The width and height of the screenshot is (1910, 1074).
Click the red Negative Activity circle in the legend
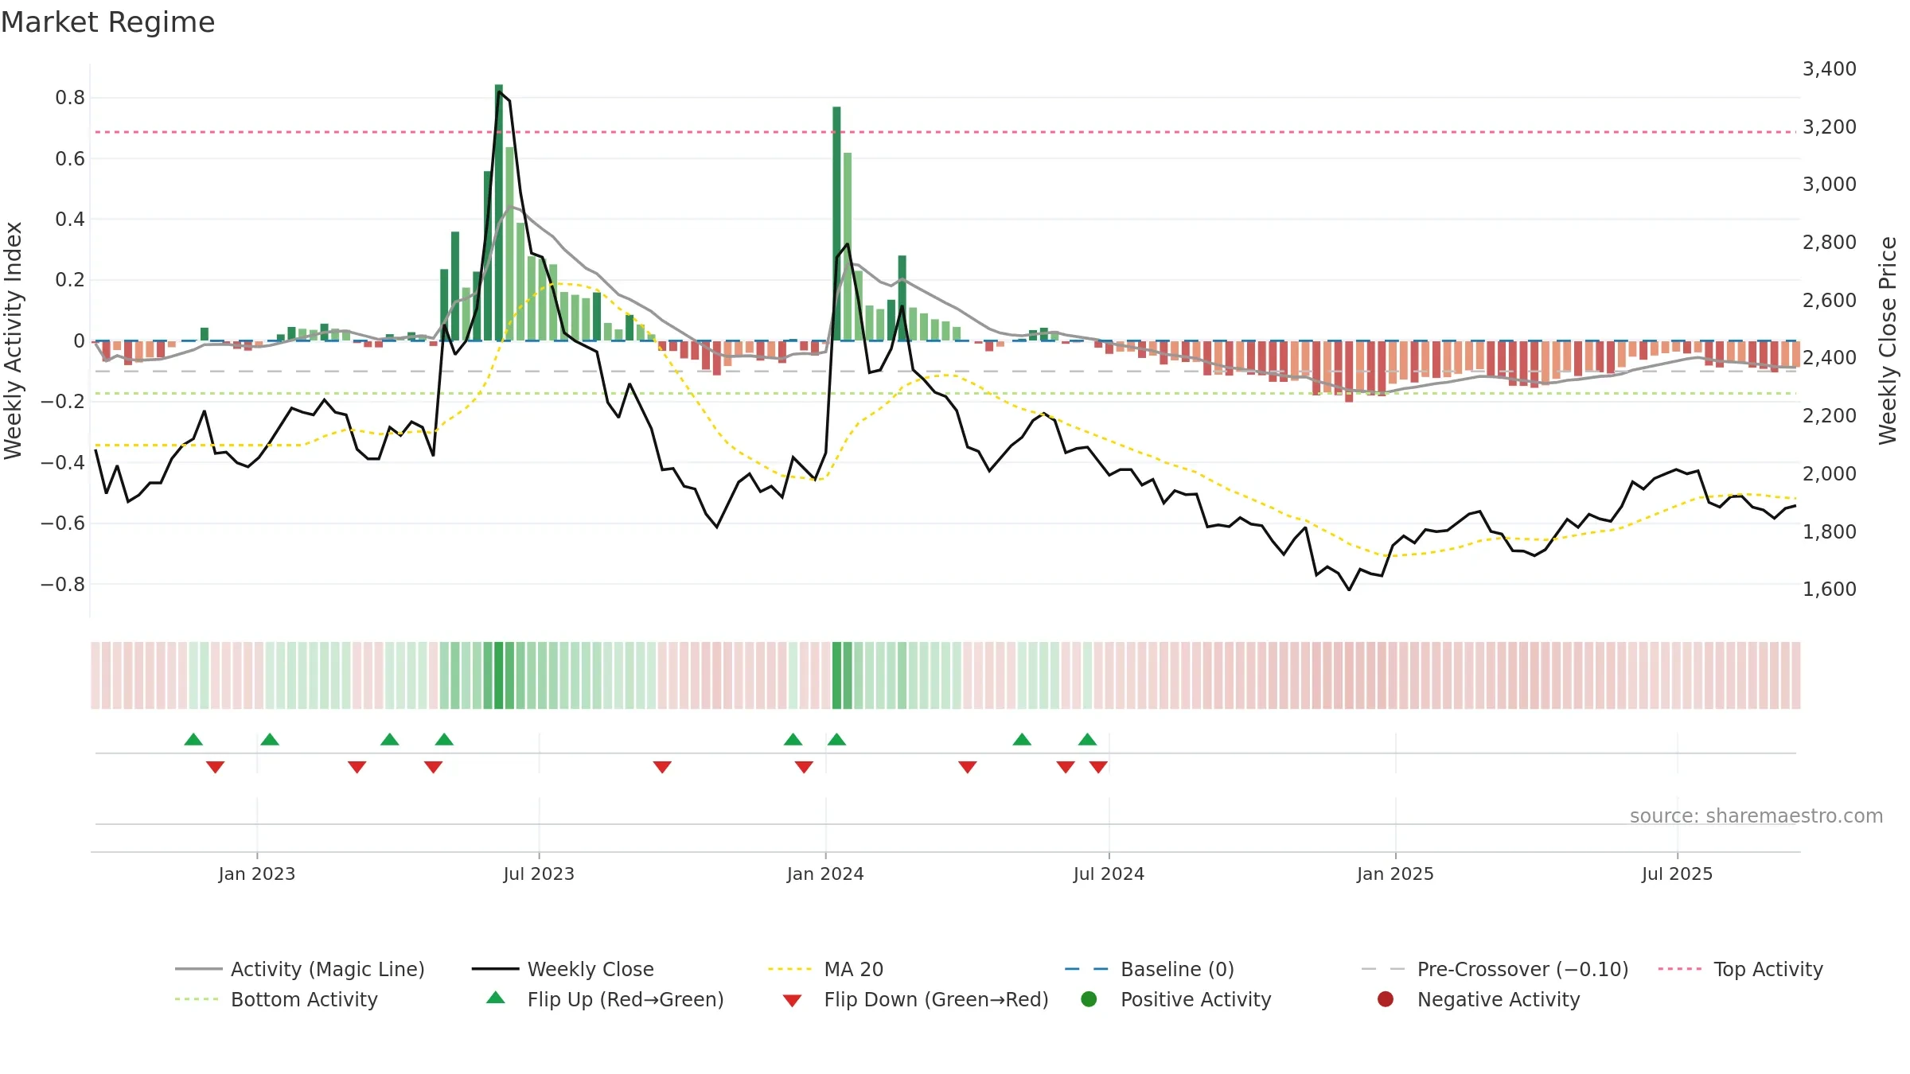1386,999
